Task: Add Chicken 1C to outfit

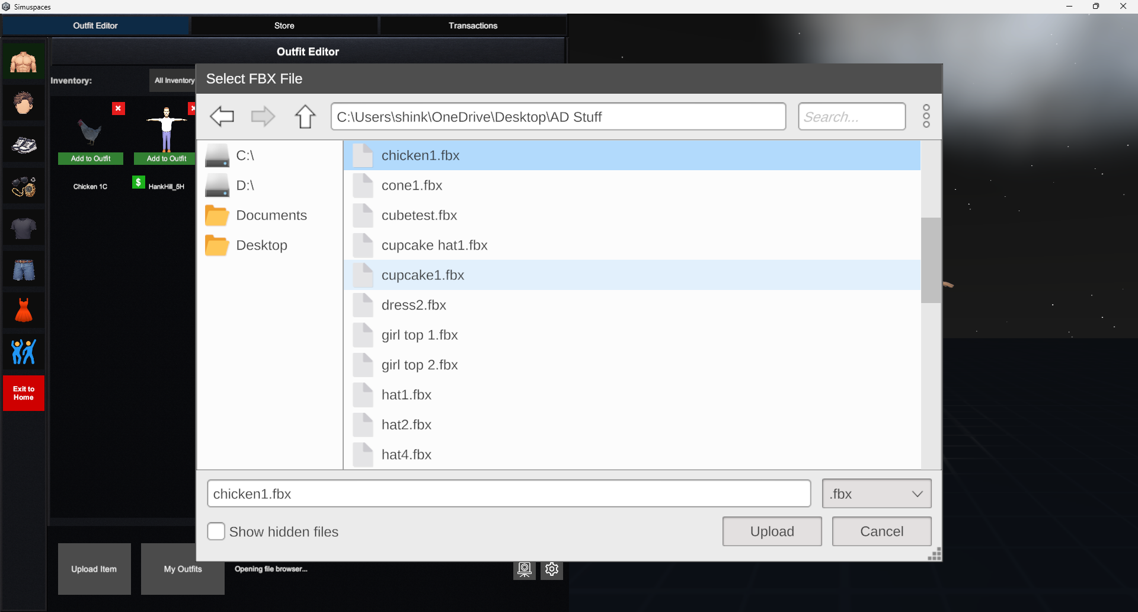Action: [91, 158]
